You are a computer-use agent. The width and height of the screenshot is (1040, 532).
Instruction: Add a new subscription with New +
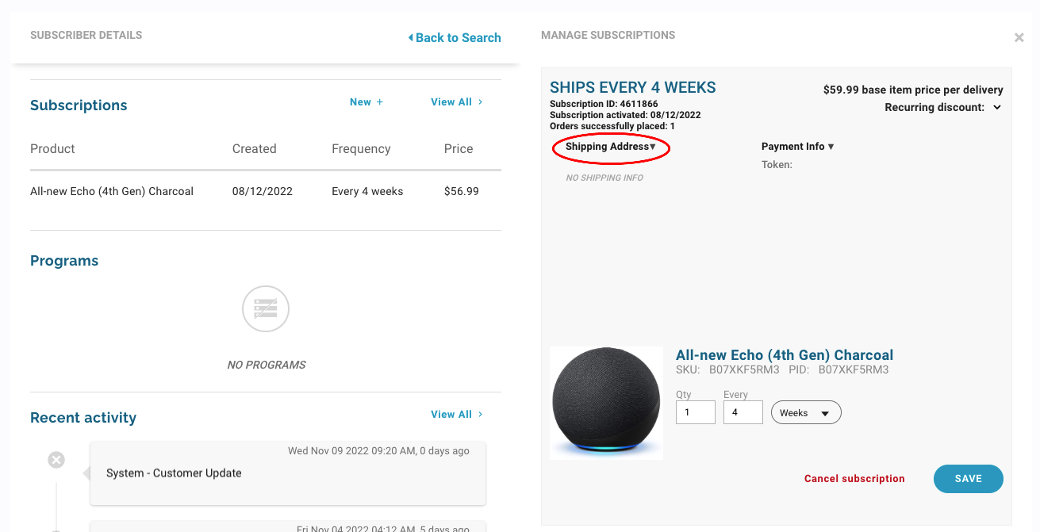366,102
